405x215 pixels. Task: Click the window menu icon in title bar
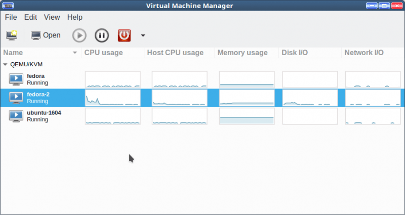pyautogui.click(x=8, y=6)
